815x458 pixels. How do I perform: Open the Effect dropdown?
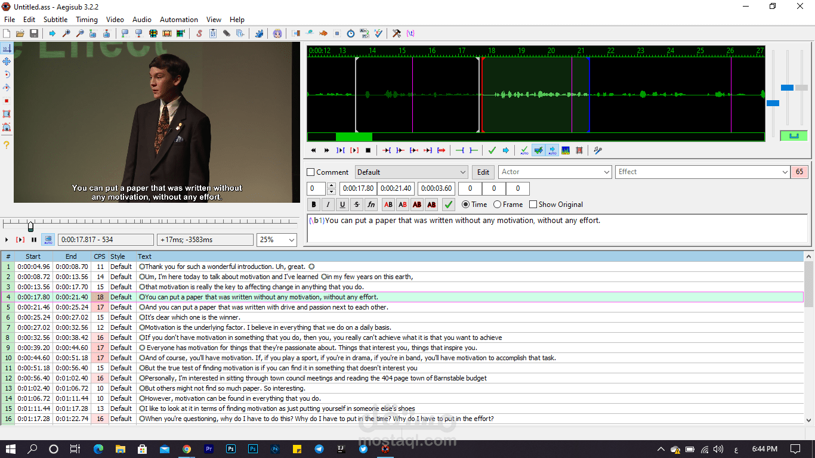coord(703,172)
